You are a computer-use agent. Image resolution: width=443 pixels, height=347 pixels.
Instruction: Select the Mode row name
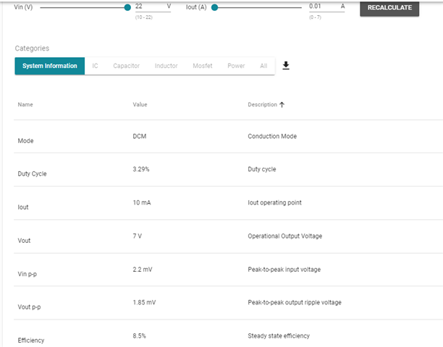(25, 141)
